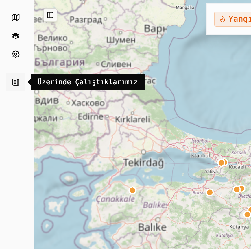The height and width of the screenshot is (249, 251).
Task: Click the Сливен city label
Action: [116, 64]
